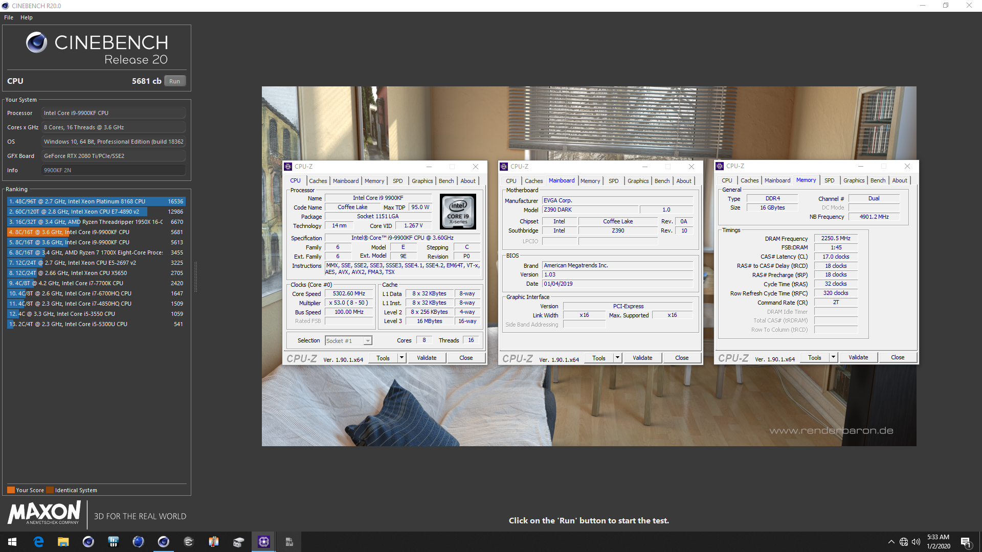Click the Run button beside the CPU score

point(174,81)
